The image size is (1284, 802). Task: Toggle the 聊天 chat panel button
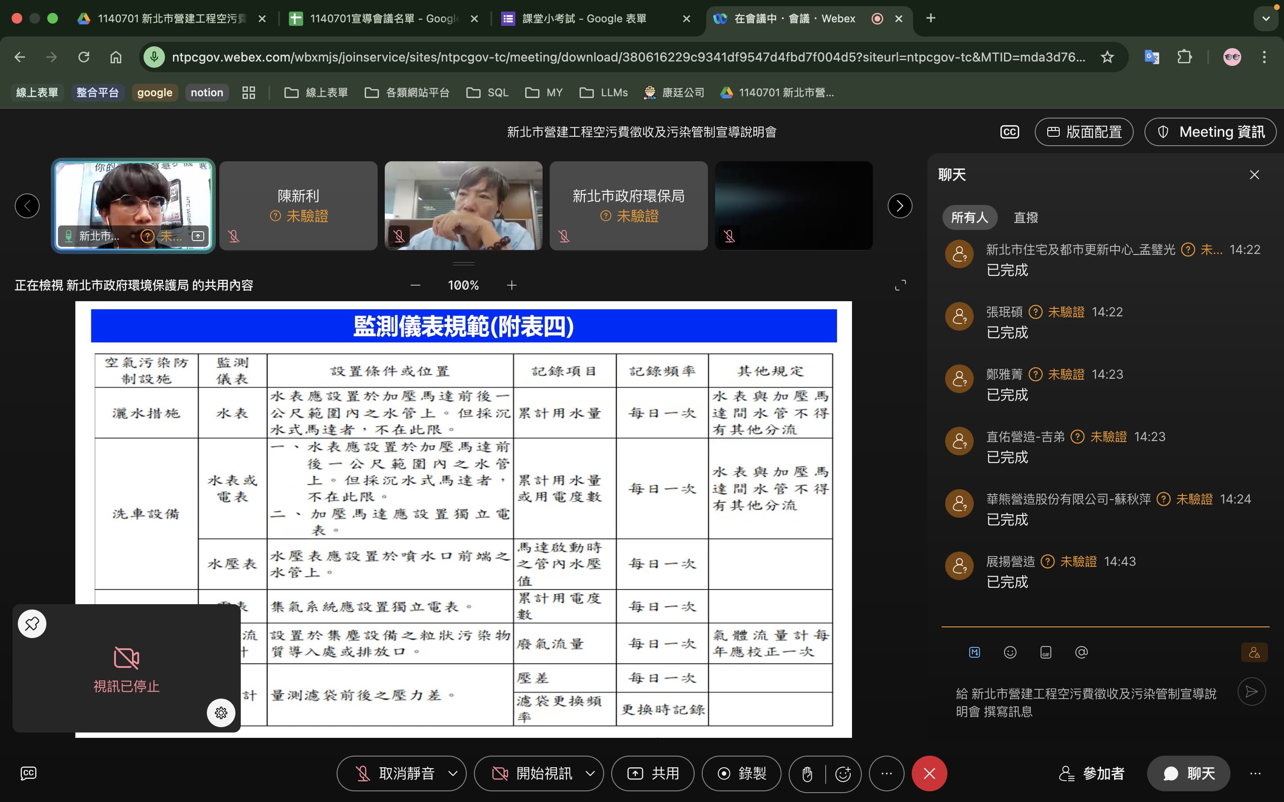[1188, 773]
